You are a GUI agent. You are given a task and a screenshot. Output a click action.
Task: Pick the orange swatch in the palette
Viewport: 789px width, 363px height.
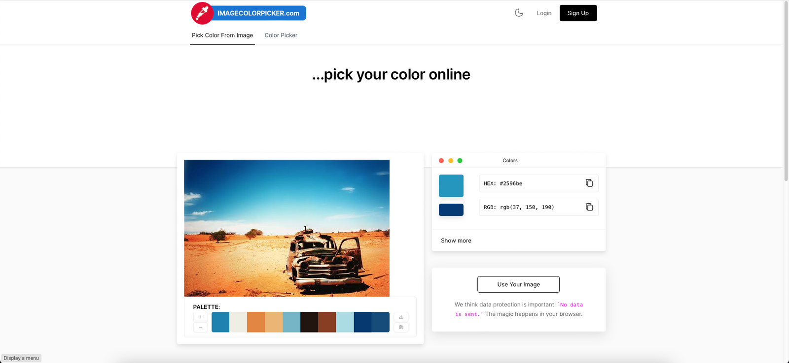(x=256, y=322)
